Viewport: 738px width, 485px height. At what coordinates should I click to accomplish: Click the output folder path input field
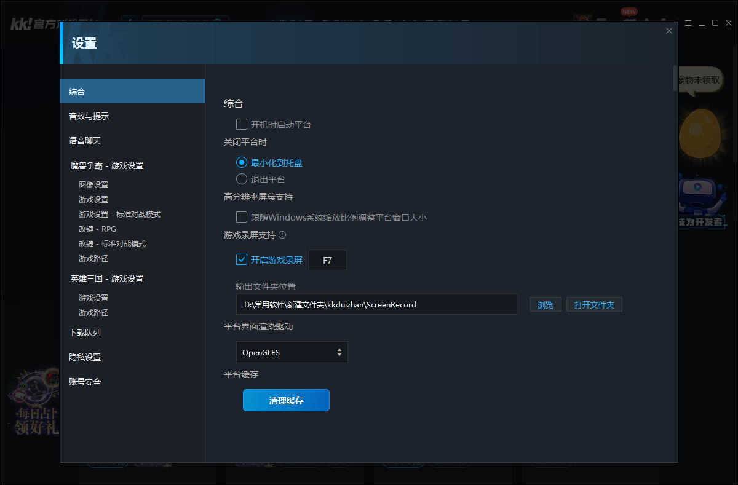[x=375, y=304]
